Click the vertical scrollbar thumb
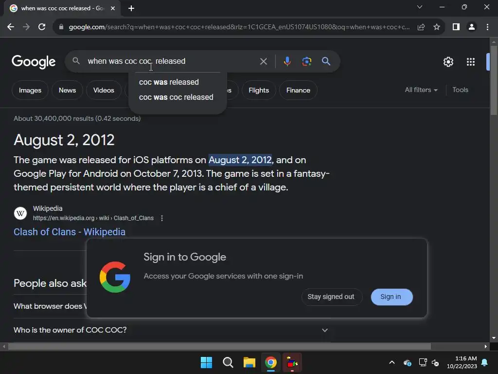The width and height of the screenshot is (498, 374). pos(494,80)
